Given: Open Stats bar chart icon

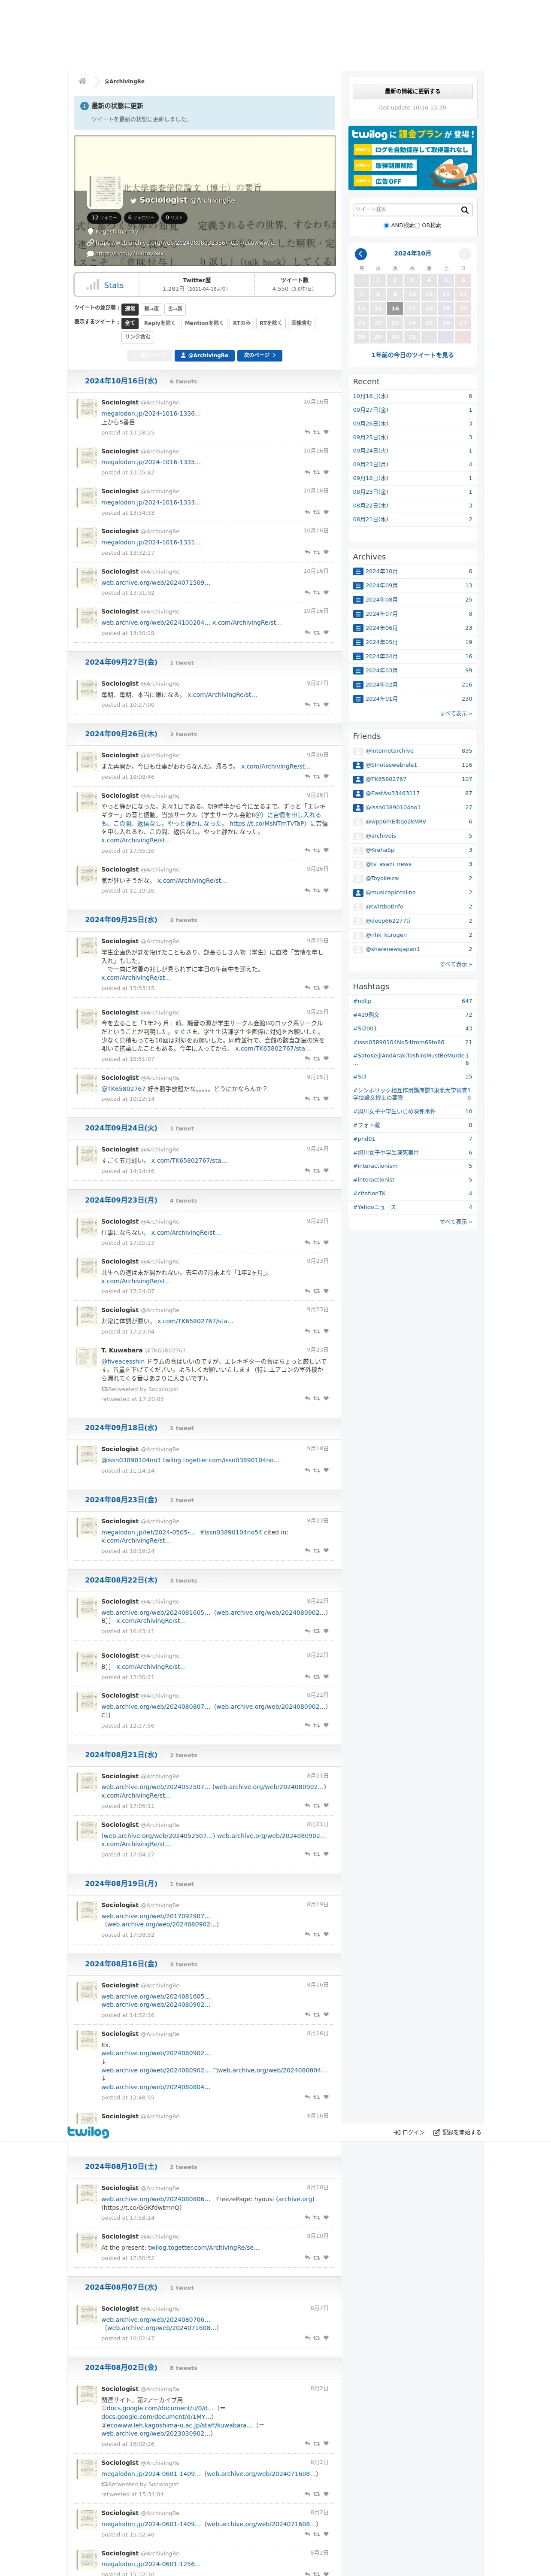Looking at the screenshot, I should pyautogui.click(x=93, y=285).
